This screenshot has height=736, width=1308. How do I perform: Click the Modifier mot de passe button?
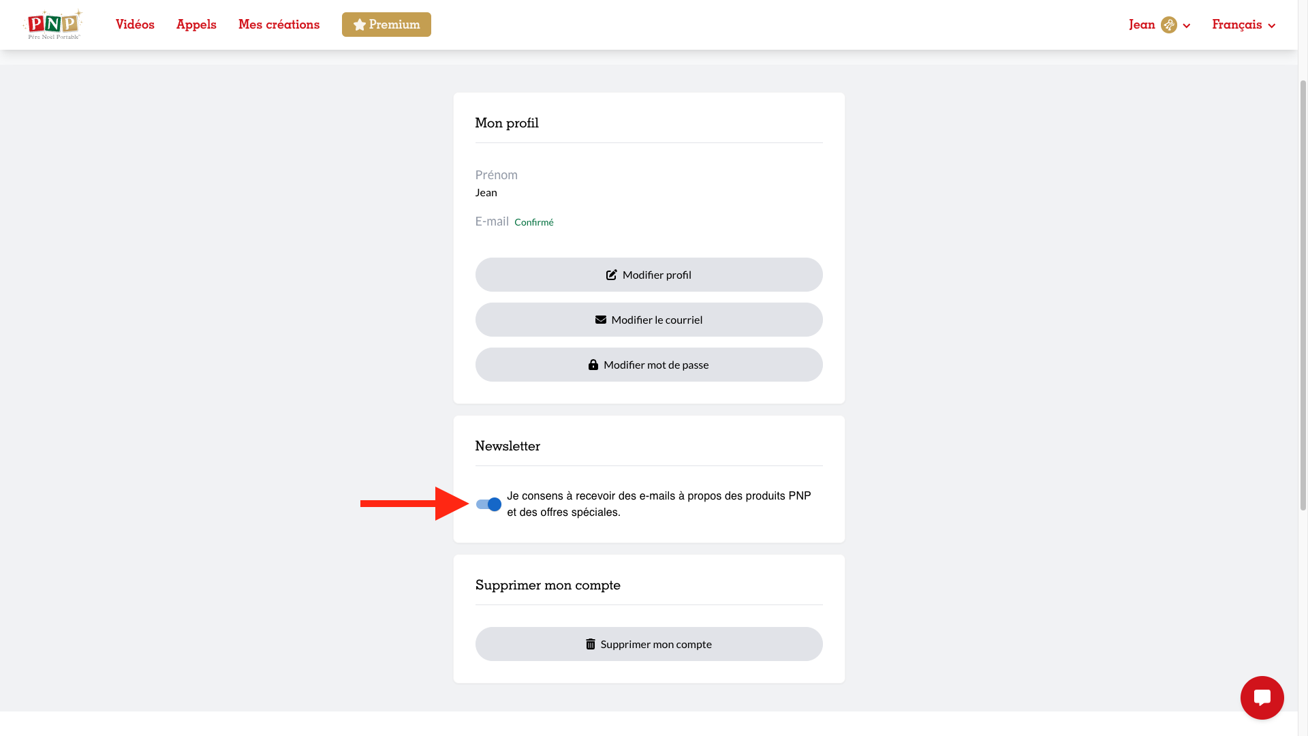649,365
